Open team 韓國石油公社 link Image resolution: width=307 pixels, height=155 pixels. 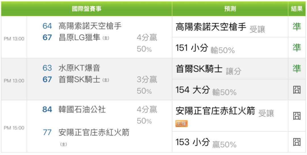[x=82, y=109]
